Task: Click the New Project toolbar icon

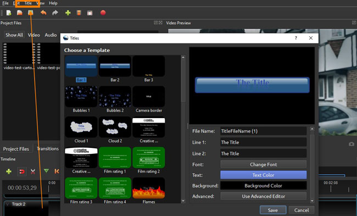Action: click(9, 13)
